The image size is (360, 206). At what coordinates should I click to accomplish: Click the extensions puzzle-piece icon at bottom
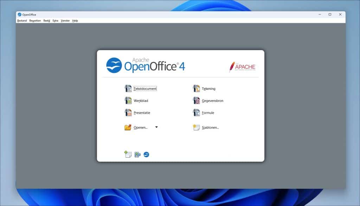(137, 154)
